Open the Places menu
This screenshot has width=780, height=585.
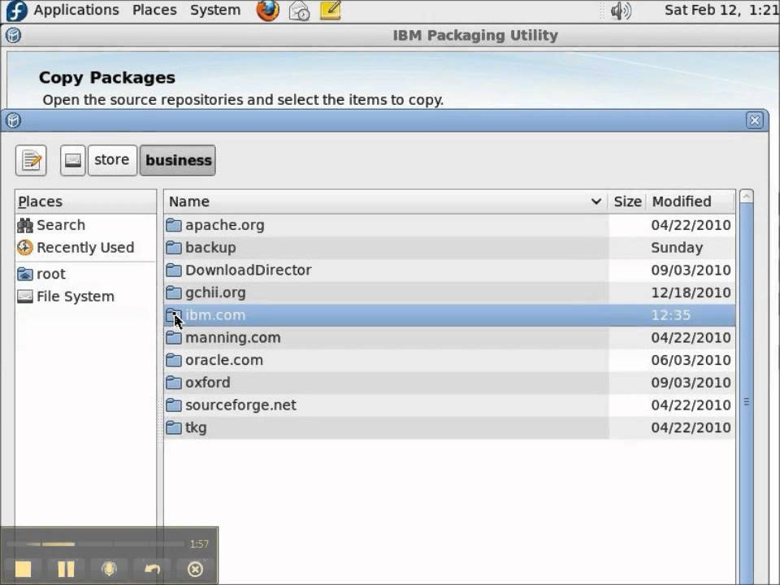pyautogui.click(x=154, y=10)
